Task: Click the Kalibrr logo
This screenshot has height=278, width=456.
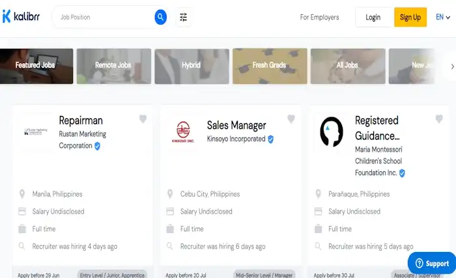Action: tap(21, 16)
